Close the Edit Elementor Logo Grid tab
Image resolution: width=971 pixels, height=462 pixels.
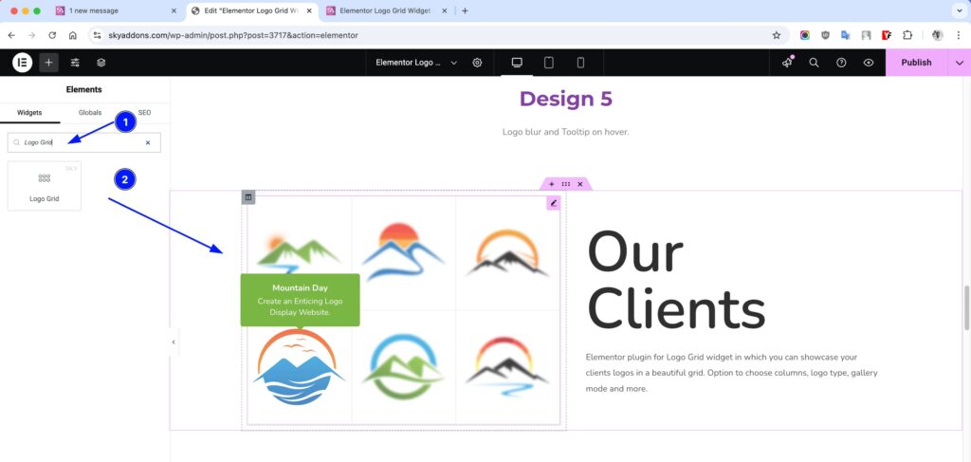(x=309, y=10)
